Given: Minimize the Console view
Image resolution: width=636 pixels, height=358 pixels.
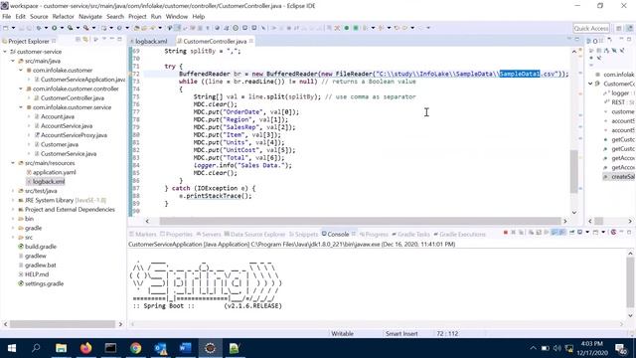Looking at the screenshot, I should coord(621,233).
